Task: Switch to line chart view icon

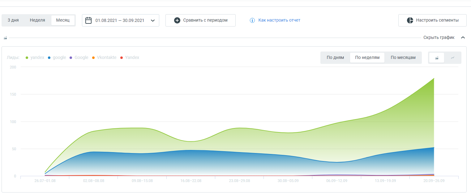Action: [453, 58]
